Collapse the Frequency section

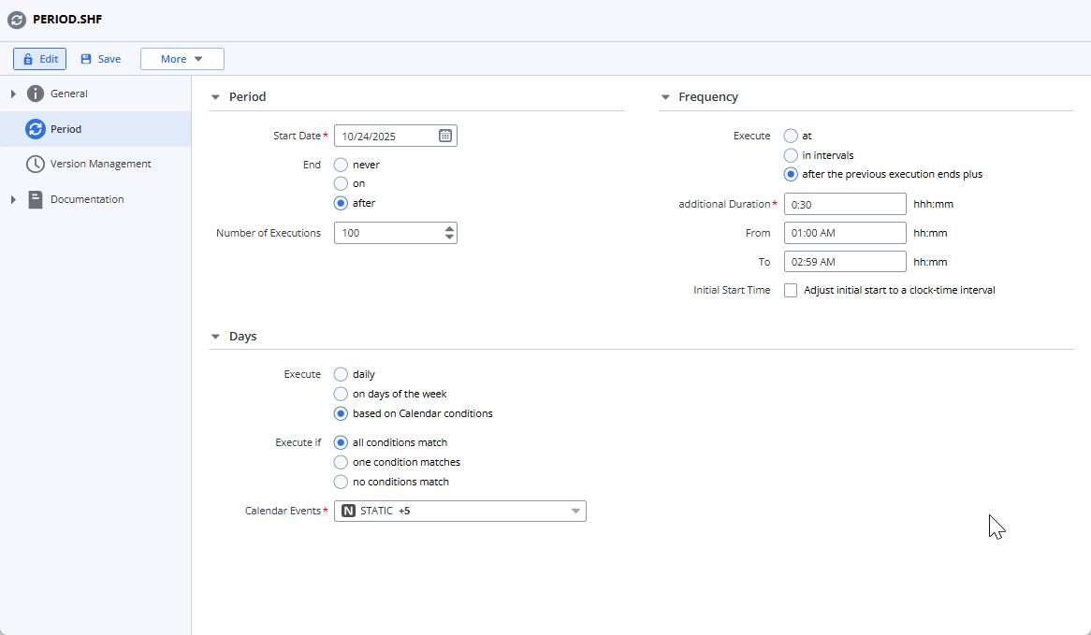[x=665, y=96]
